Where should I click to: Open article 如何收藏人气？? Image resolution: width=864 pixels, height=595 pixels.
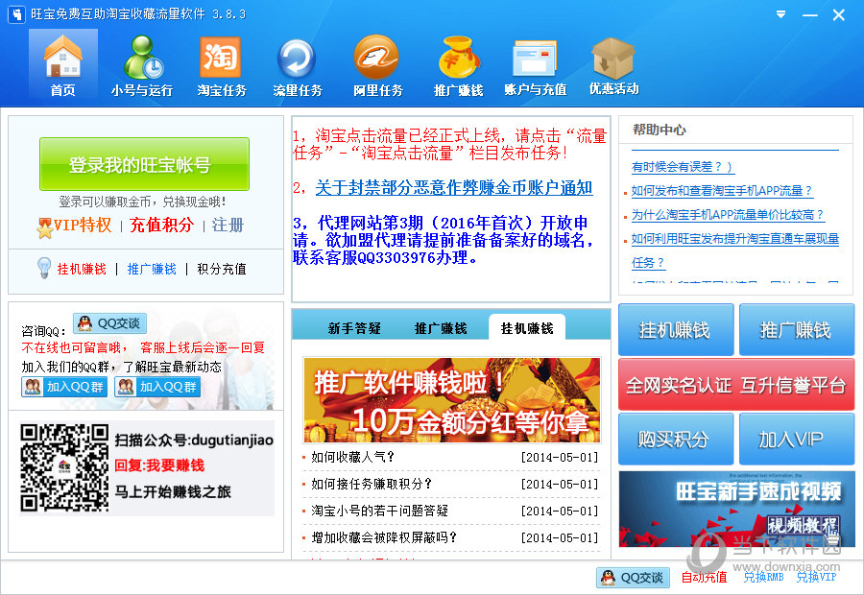352,457
